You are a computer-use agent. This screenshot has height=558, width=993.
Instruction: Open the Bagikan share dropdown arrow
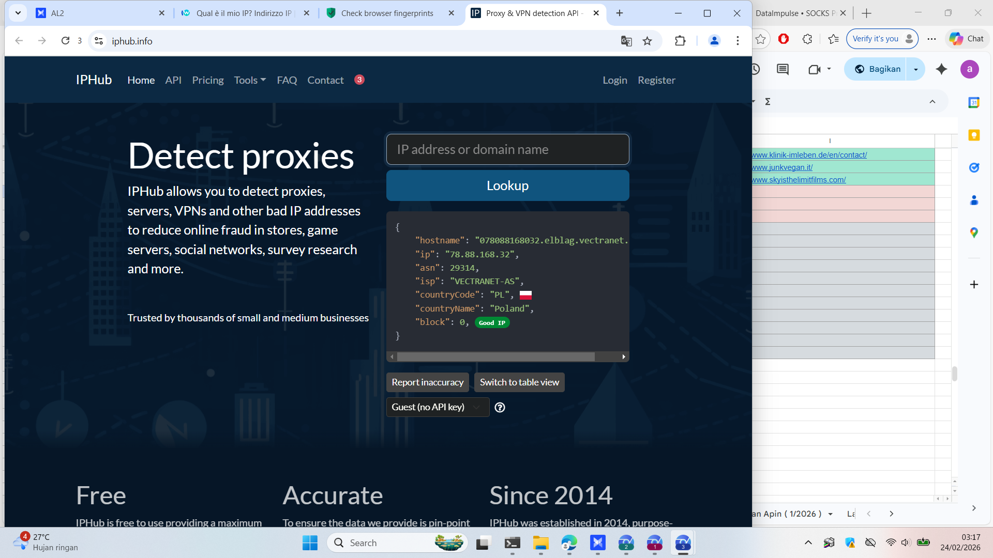(x=916, y=69)
